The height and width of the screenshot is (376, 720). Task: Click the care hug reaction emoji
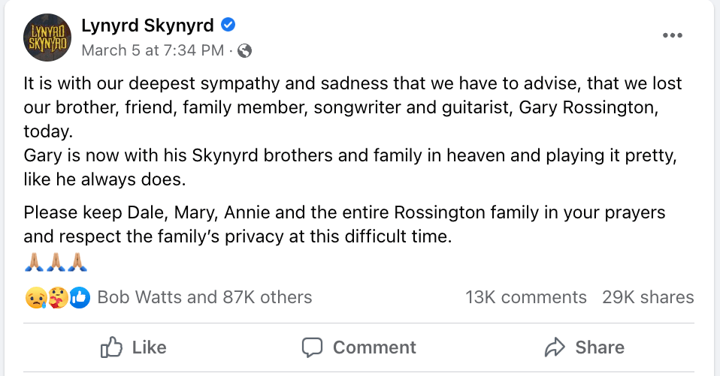tap(58, 297)
